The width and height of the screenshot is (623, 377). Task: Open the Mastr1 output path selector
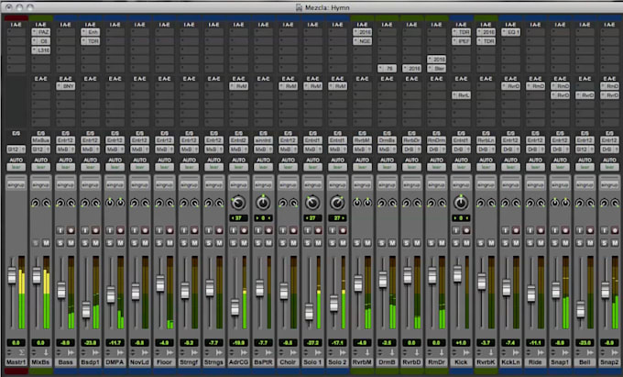coord(16,150)
